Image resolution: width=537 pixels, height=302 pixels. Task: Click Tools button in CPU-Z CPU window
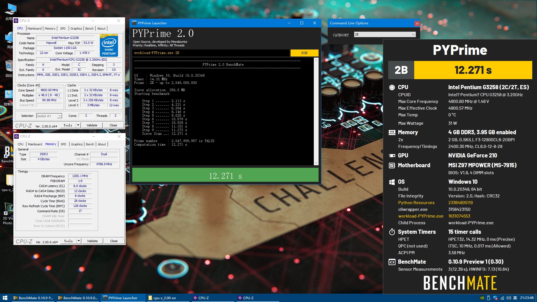pos(68,125)
